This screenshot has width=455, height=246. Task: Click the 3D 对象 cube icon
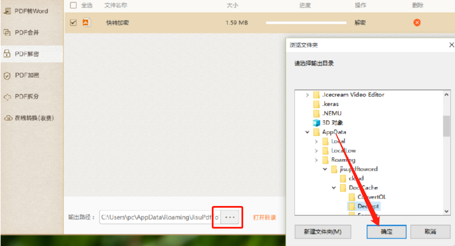pos(317,123)
